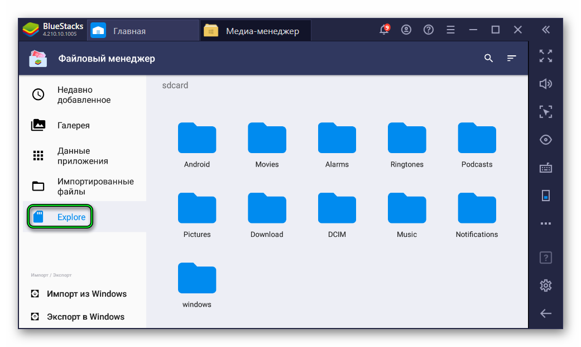Viewport: 581px width, 347px height.
Task: Open the sort options icon
Action: (x=511, y=58)
